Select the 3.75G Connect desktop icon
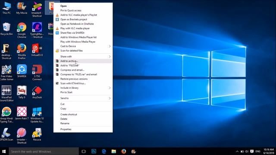Screen dimensions: 276x155 click(x=37, y=73)
